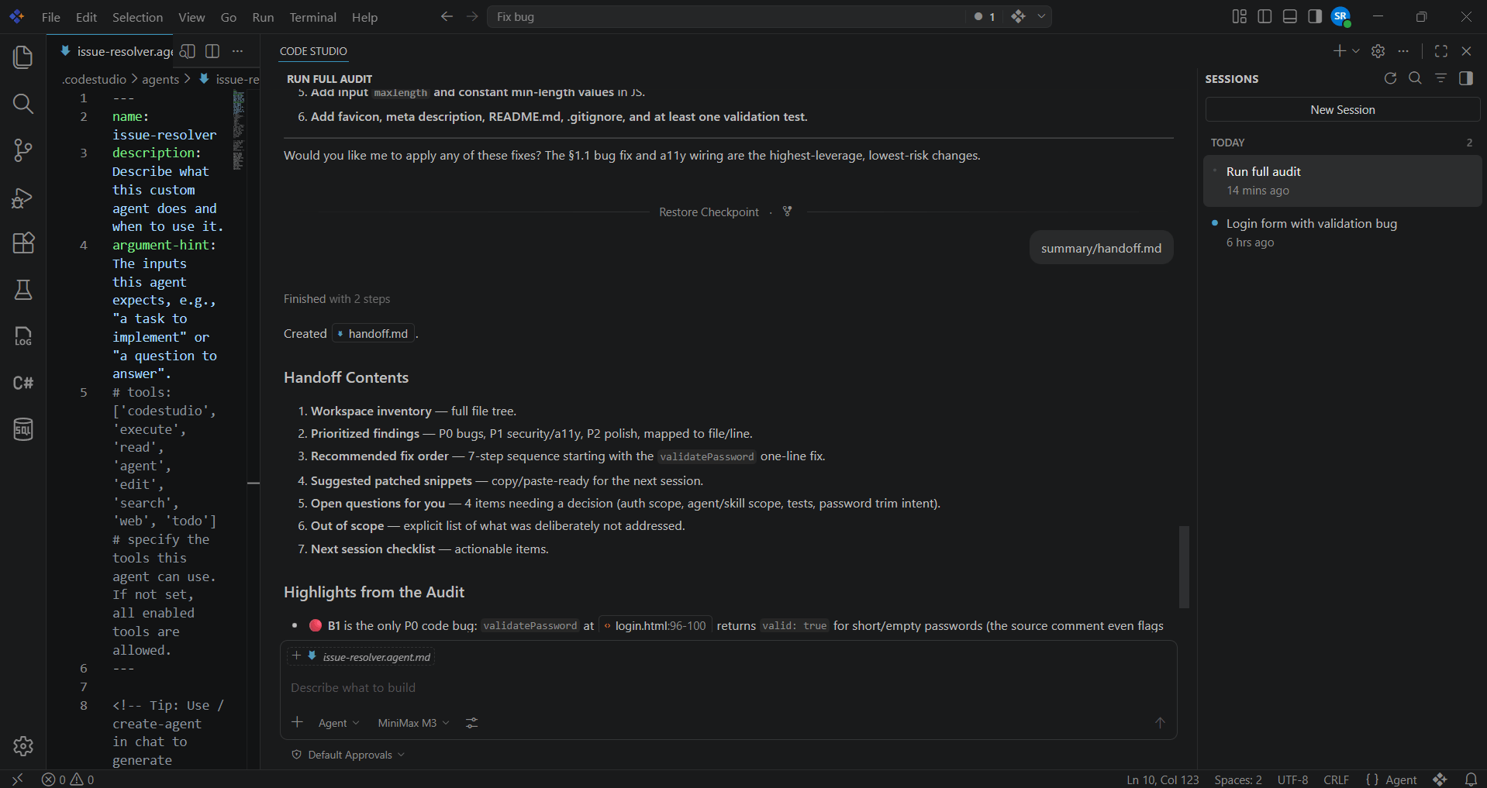This screenshot has height=788, width=1487.
Task: Open the Terminal menu
Action: [312, 17]
